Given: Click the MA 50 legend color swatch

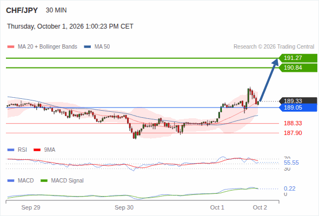Looking at the screenshot, I should point(87,47).
